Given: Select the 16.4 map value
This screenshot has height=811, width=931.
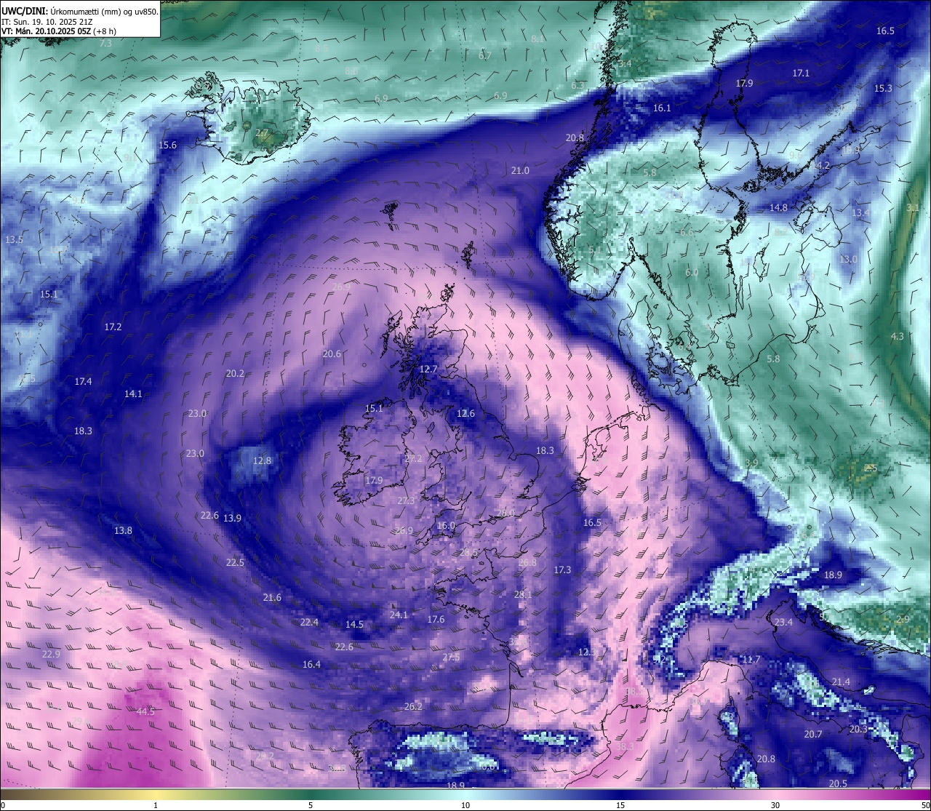Looking at the screenshot, I should [x=311, y=664].
